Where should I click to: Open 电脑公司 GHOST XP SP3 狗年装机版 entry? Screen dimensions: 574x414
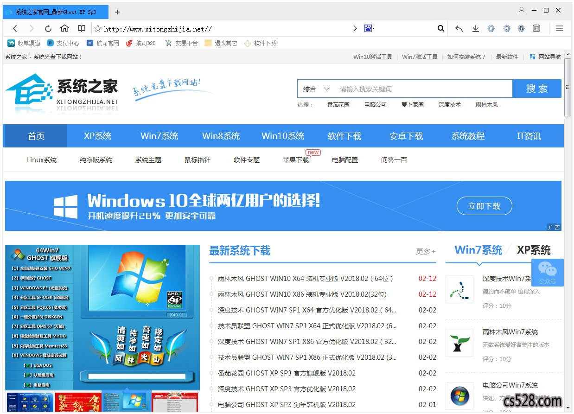tap(287, 405)
